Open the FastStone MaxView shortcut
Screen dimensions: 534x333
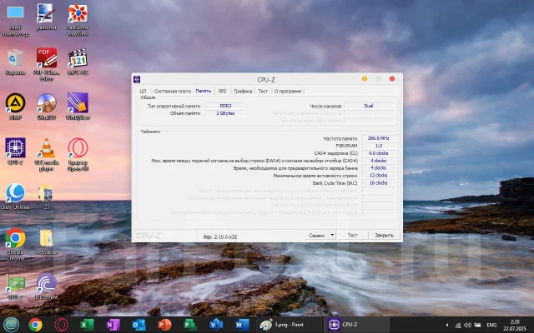[x=78, y=20]
